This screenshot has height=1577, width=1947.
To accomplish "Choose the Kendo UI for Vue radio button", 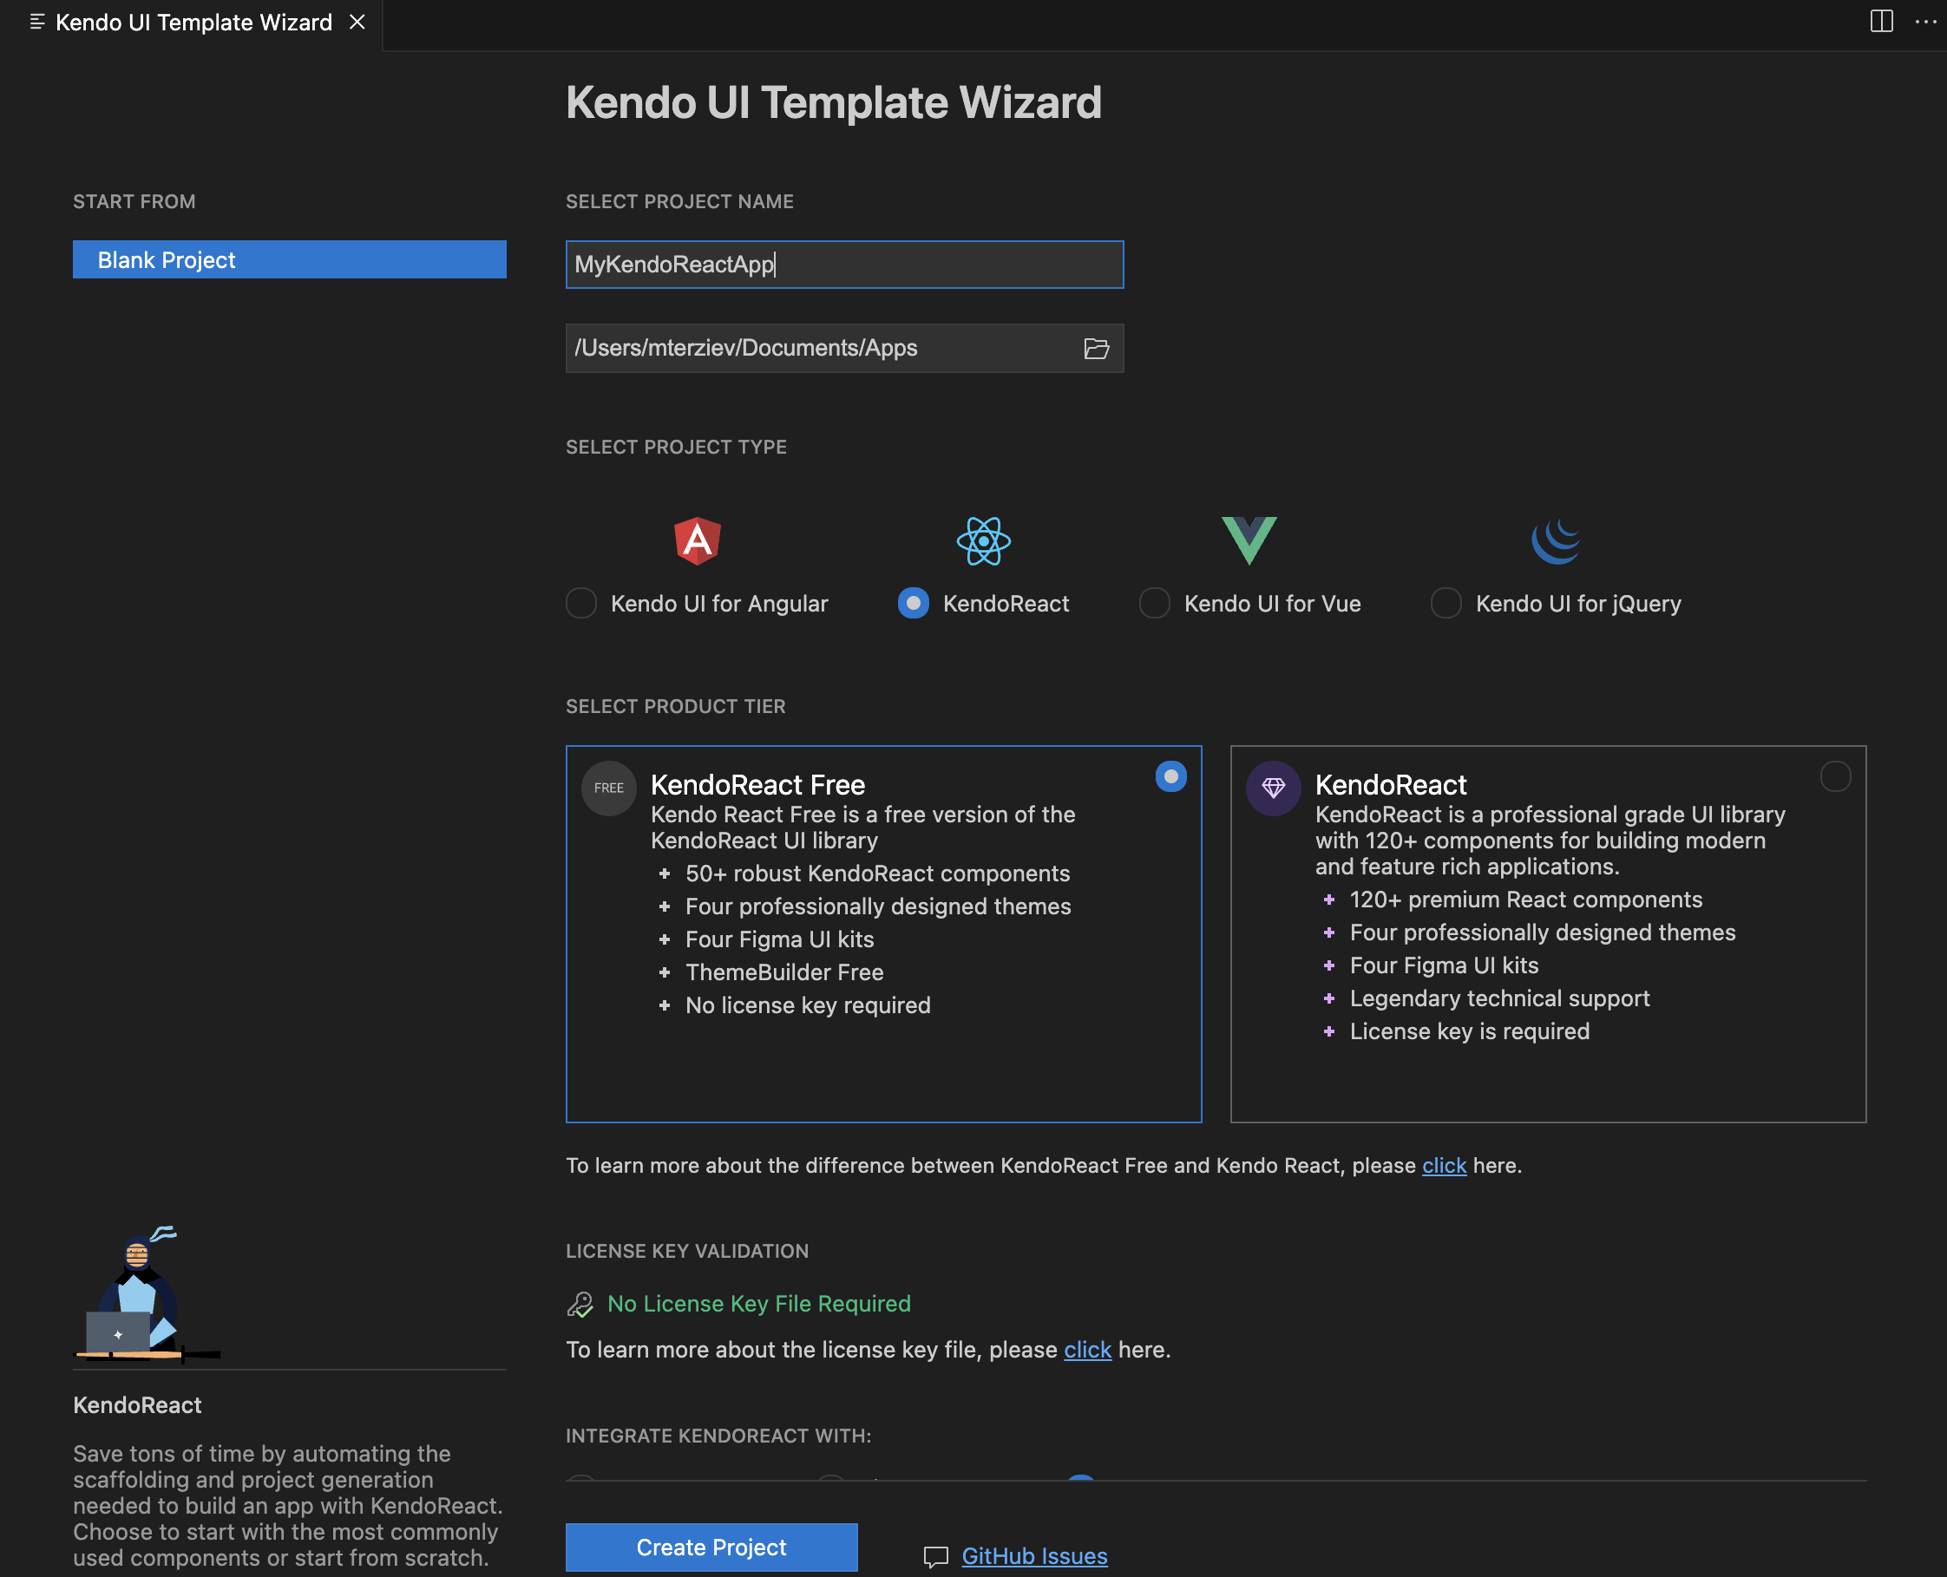I will (1153, 602).
